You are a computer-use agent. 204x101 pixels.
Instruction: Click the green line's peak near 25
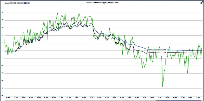65,13
